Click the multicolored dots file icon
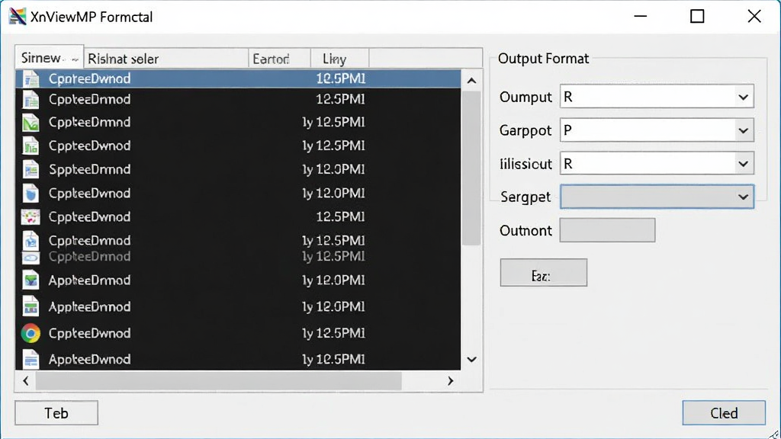 (31, 216)
